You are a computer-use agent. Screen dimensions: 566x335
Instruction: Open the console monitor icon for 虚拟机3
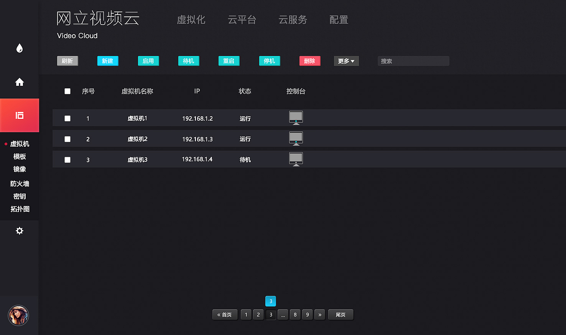coord(295,159)
